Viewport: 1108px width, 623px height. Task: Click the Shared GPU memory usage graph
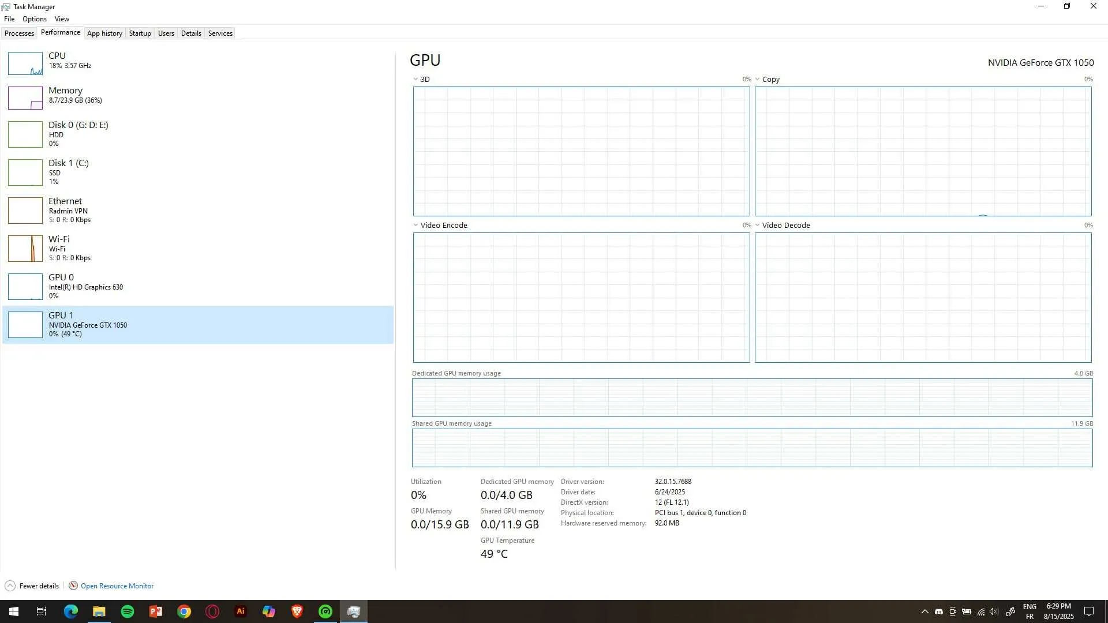(753, 448)
